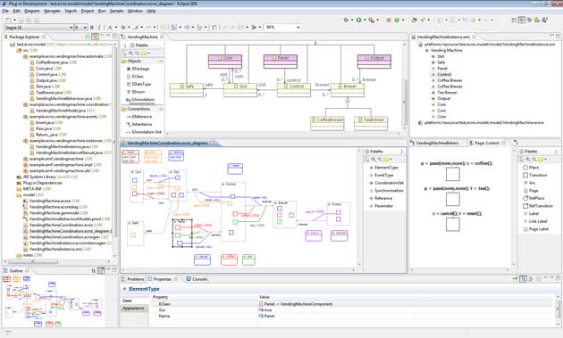Image resolution: width=563 pixels, height=338 pixels.
Task: Switch to the Problems tab
Action: [133, 279]
